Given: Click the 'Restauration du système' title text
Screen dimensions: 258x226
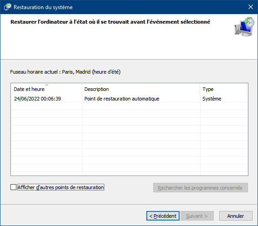Looking at the screenshot, I should (x=43, y=7).
